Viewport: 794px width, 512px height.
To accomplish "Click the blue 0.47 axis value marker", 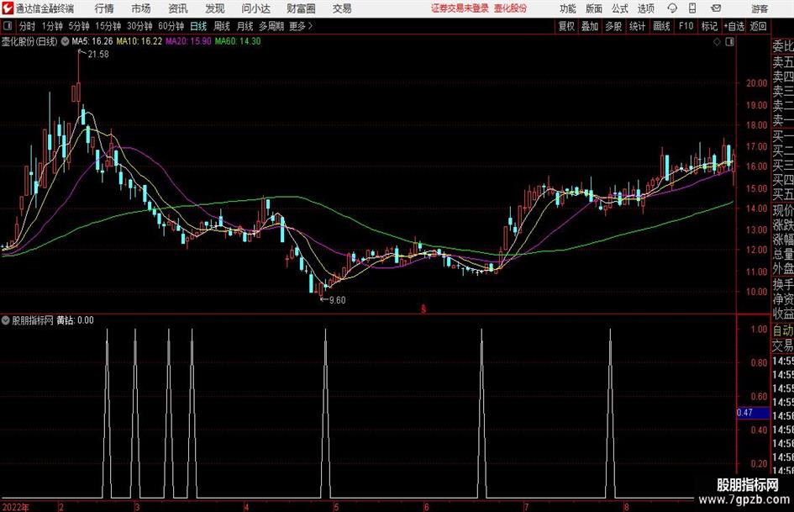I will (x=753, y=413).
